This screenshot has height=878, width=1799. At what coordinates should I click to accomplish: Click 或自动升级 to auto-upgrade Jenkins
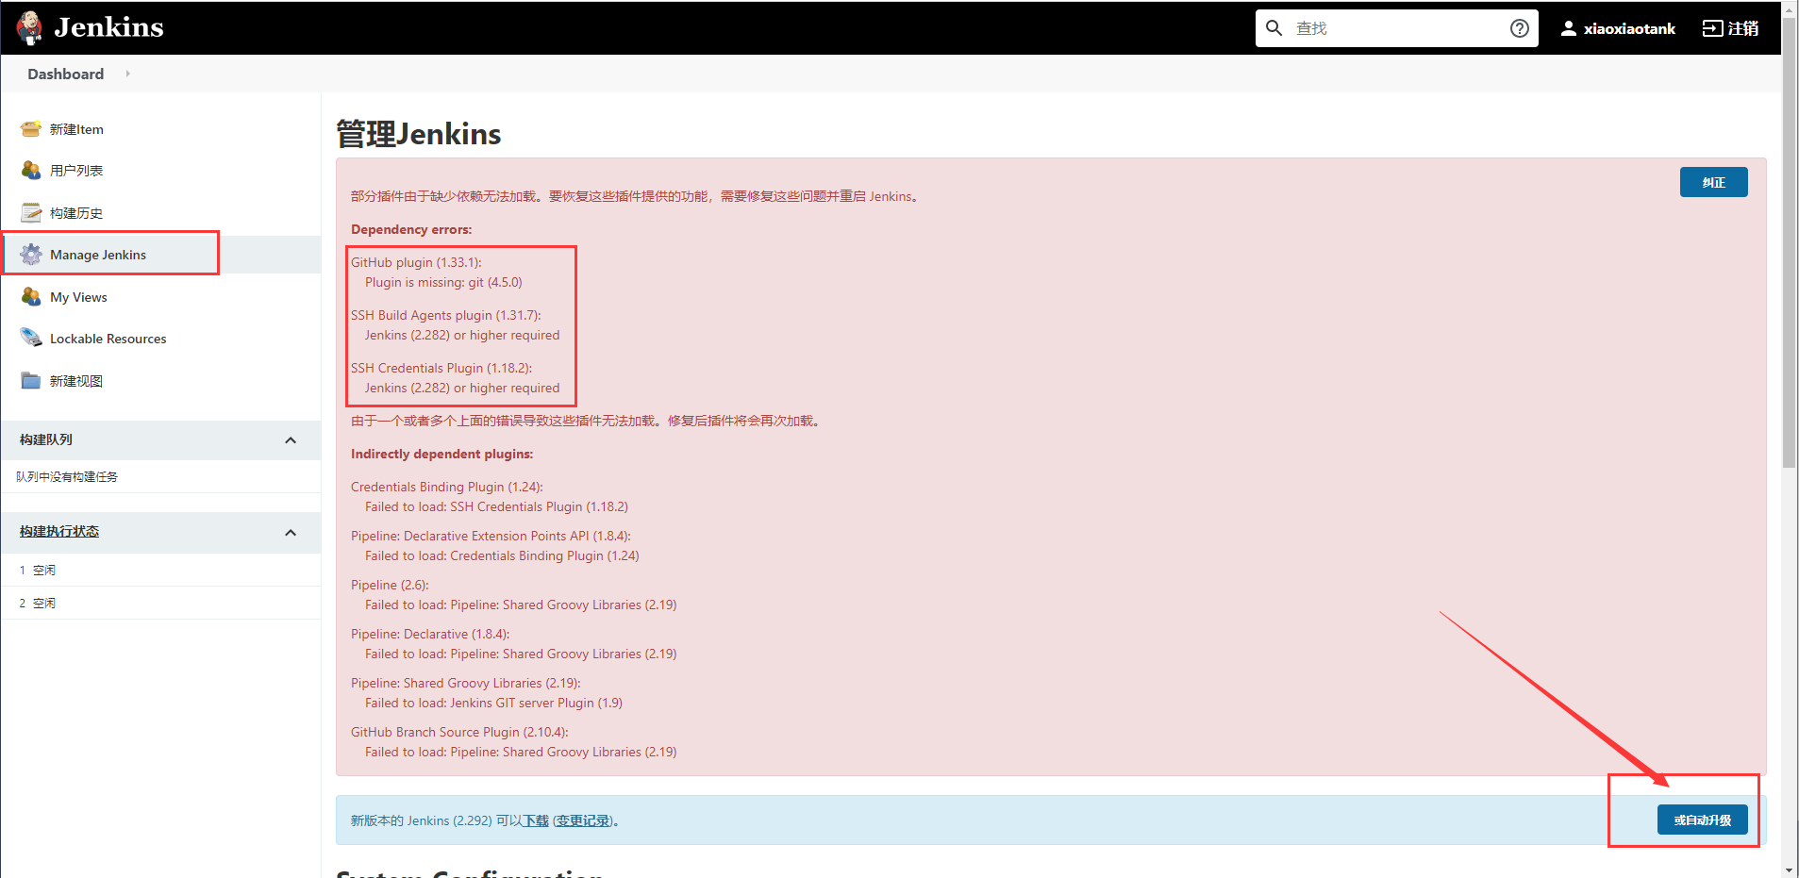[1702, 820]
